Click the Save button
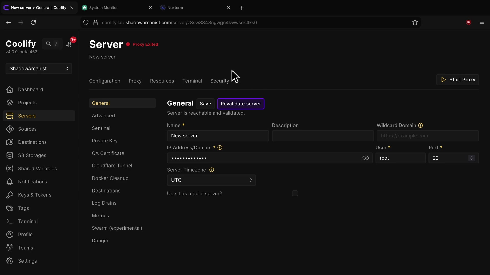This screenshot has width=490, height=275. tap(205, 104)
